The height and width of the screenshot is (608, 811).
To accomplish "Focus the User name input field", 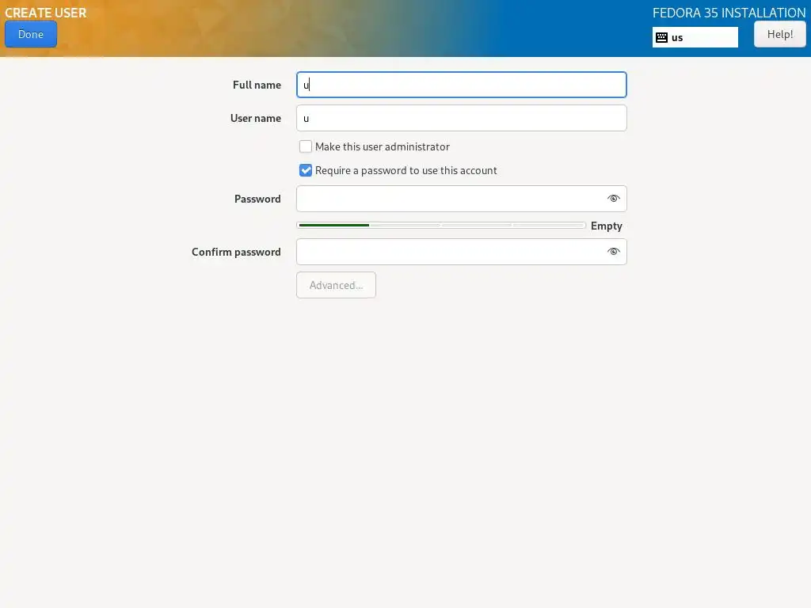I will tap(462, 118).
